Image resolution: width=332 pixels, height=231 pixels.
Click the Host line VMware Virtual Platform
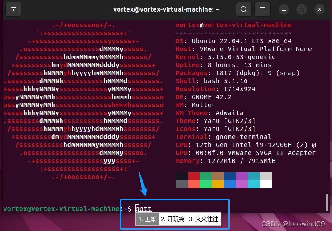[x=243, y=49]
